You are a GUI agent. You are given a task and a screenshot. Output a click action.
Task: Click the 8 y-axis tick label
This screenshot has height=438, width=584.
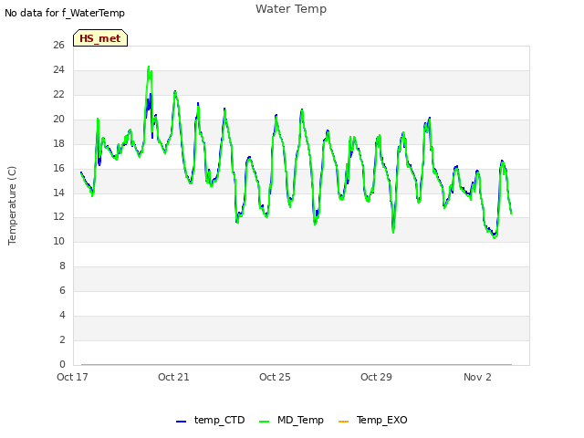click(62, 266)
